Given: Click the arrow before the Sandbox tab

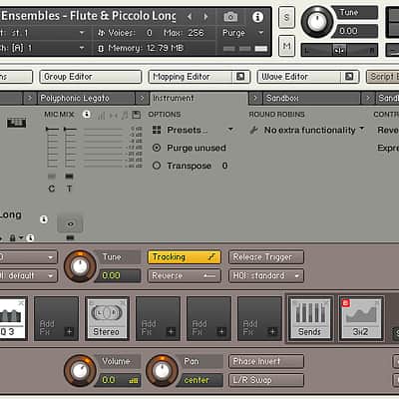Looking at the screenshot, I should [x=255, y=98].
